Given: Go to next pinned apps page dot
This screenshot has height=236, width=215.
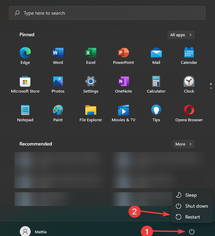Looking at the screenshot, I should point(211,88).
